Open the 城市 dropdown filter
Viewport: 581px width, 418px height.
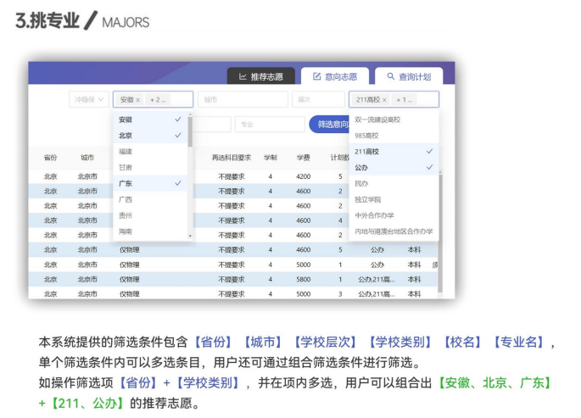[242, 100]
